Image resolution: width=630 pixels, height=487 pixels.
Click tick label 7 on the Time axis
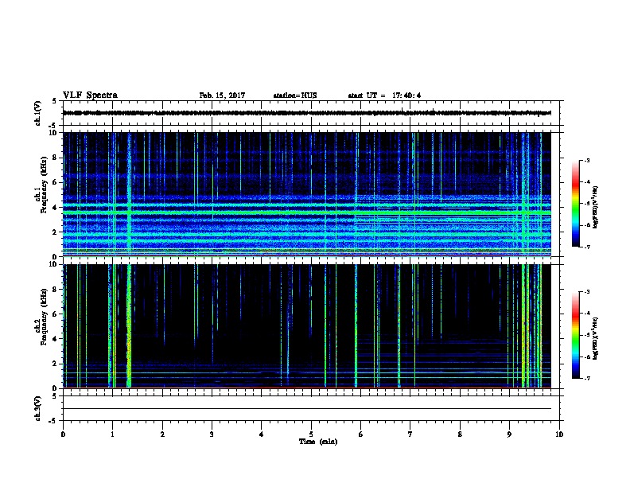pos(410,434)
